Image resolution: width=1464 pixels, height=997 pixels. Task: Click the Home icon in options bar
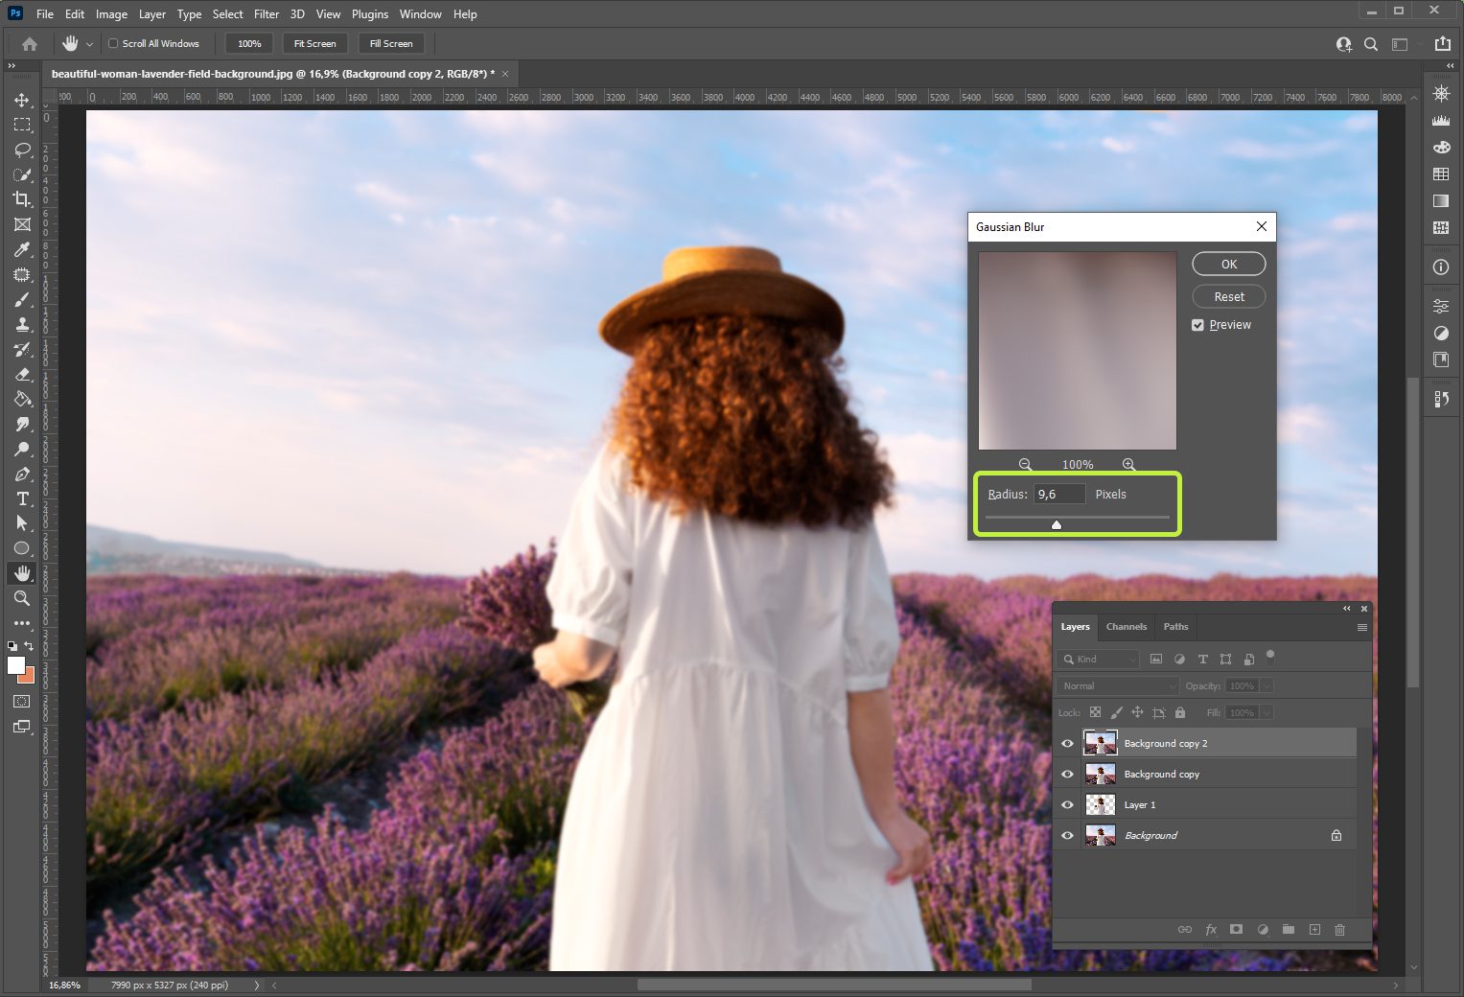[x=30, y=43]
